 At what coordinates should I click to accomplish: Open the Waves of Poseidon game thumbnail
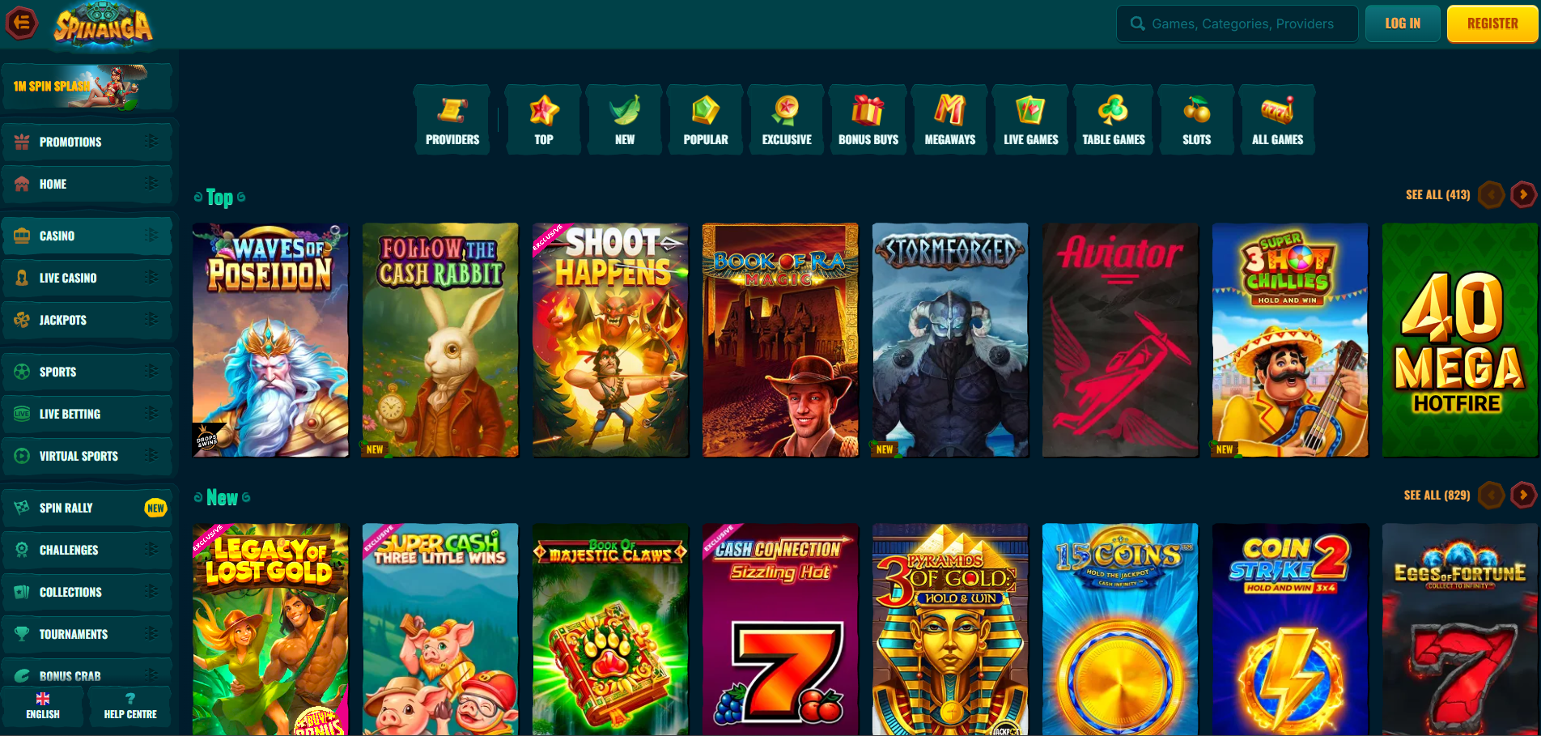[270, 340]
